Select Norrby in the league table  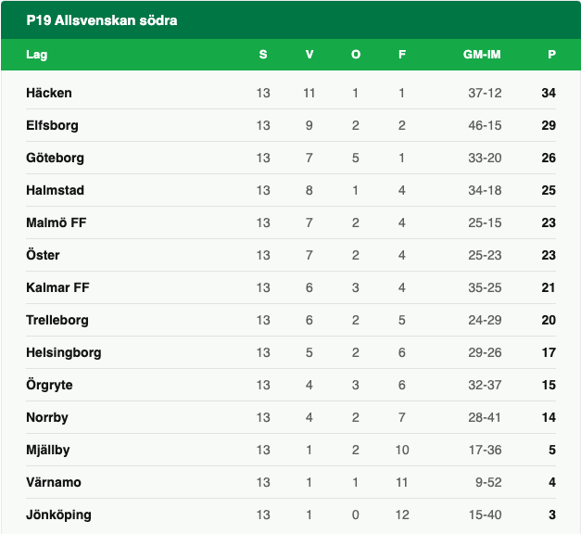coord(46,417)
